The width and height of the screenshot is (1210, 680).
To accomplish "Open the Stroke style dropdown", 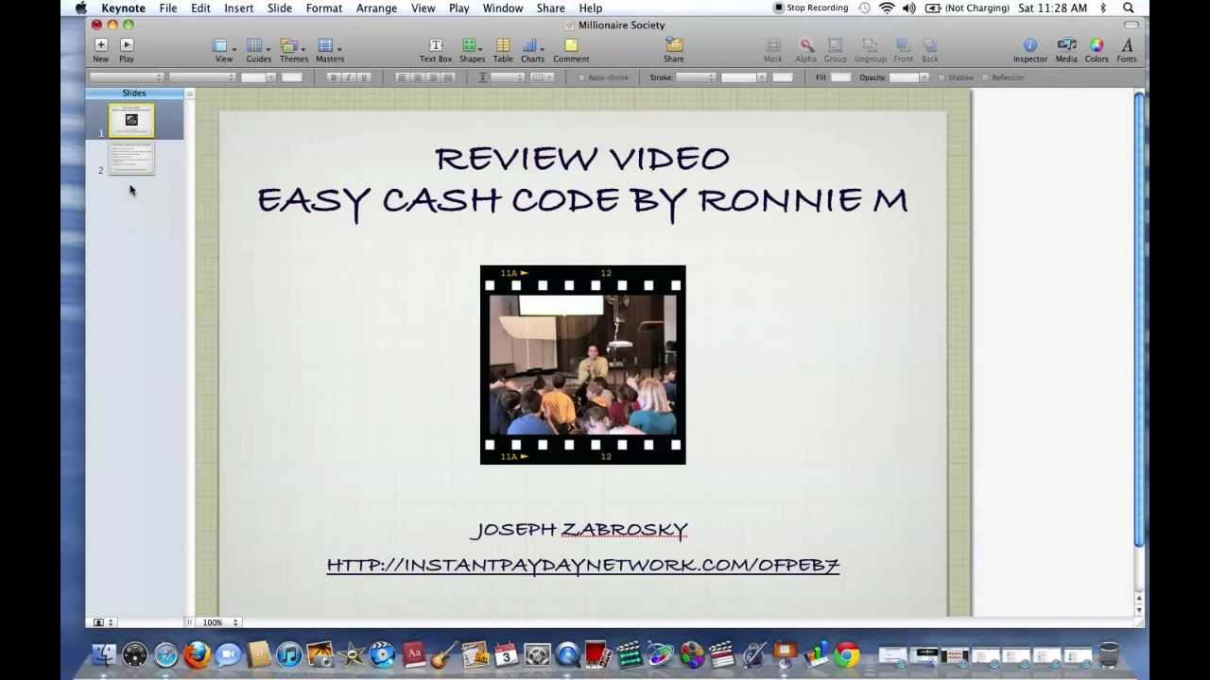I will (x=696, y=77).
